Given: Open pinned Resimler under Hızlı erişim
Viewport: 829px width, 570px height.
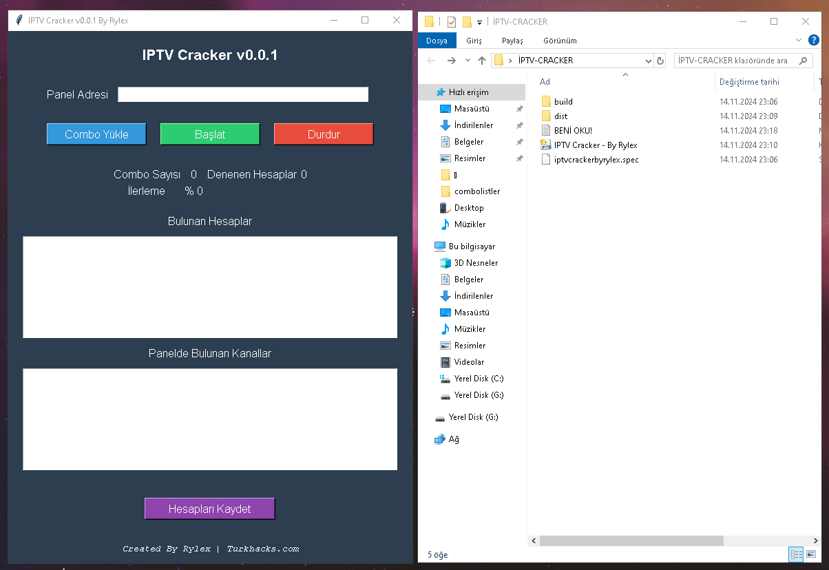Looking at the screenshot, I should [470, 158].
